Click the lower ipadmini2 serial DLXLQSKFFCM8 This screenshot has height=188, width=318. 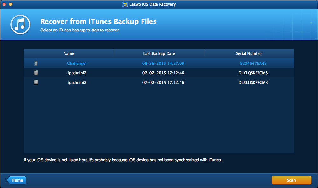(253, 82)
